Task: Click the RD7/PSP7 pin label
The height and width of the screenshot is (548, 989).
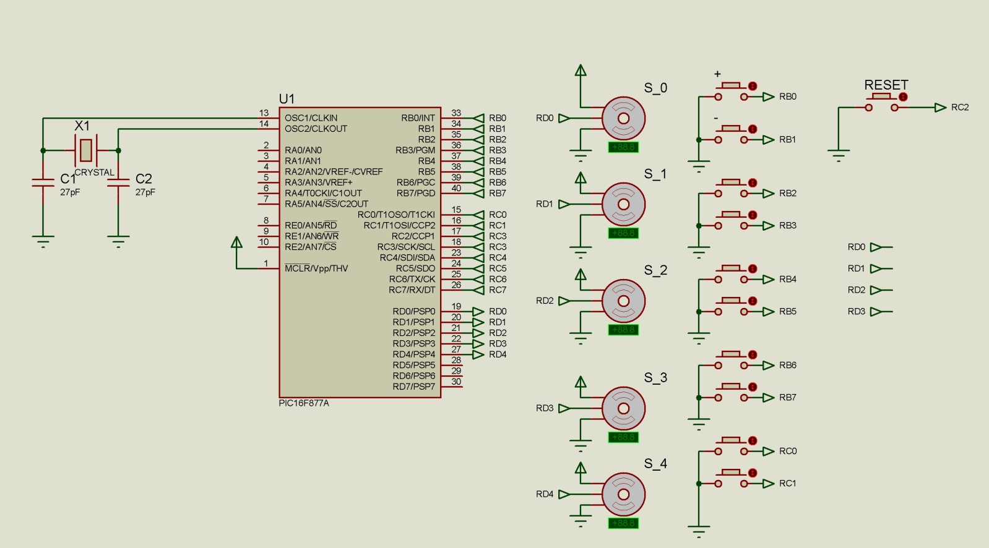Action: coord(413,387)
